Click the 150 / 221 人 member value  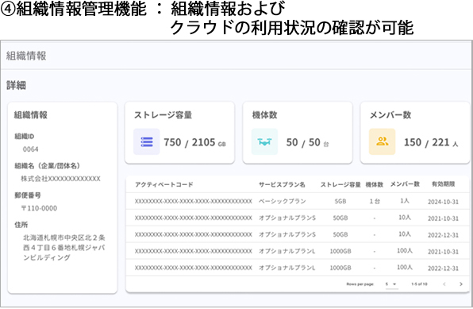click(431, 142)
